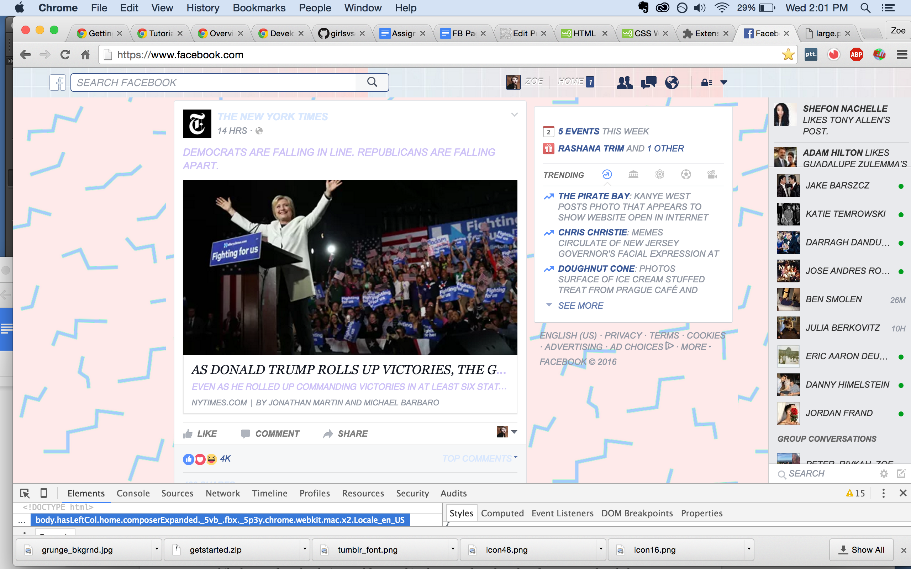Viewport: 911px width, 569px height.
Task: Select Politics trending filter icon
Action: tap(633, 174)
